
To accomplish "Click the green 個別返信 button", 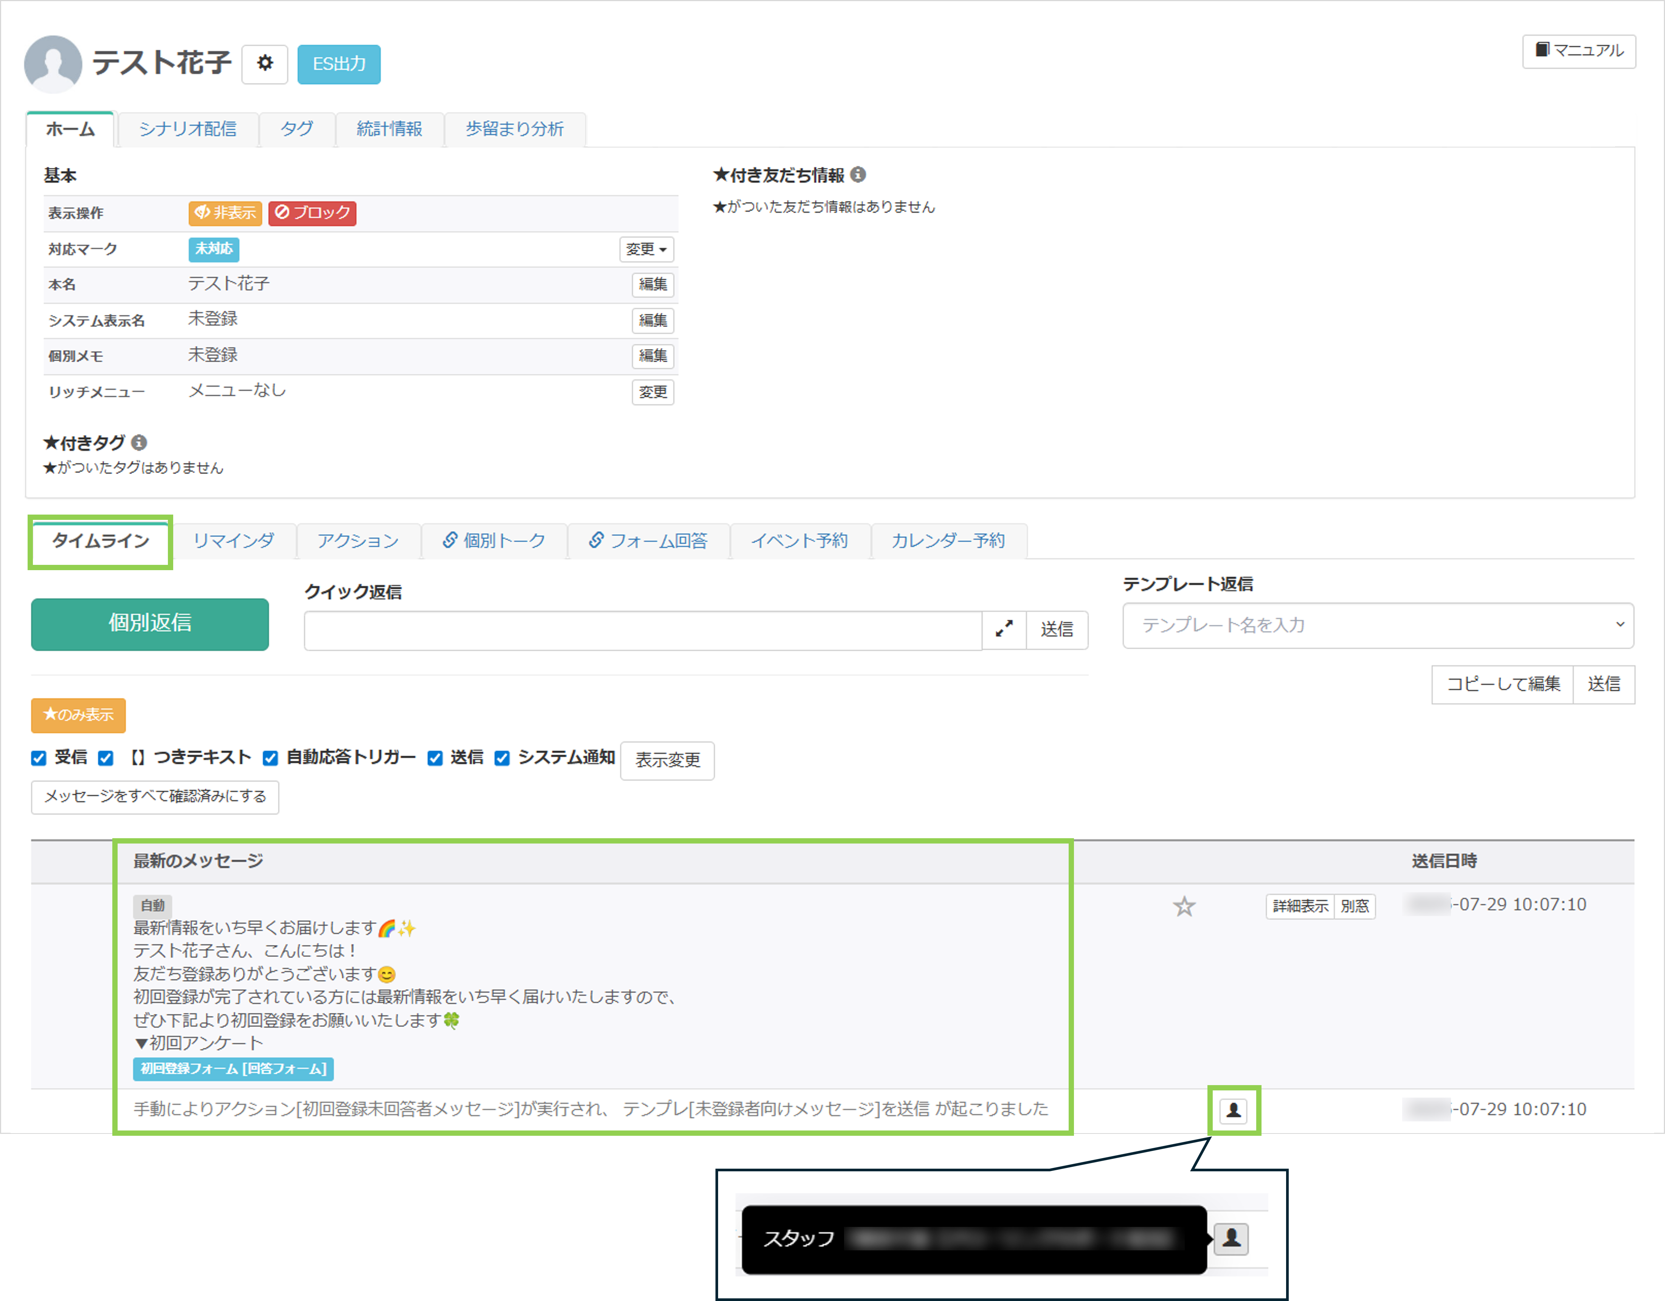I will [x=149, y=624].
